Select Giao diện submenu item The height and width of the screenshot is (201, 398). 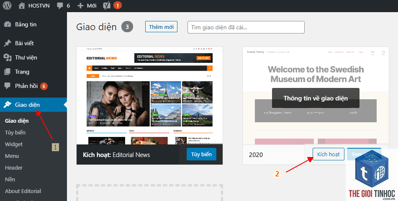17,121
